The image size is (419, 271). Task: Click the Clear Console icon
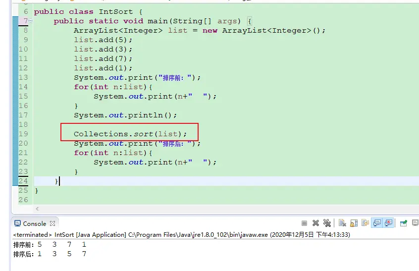click(x=342, y=223)
